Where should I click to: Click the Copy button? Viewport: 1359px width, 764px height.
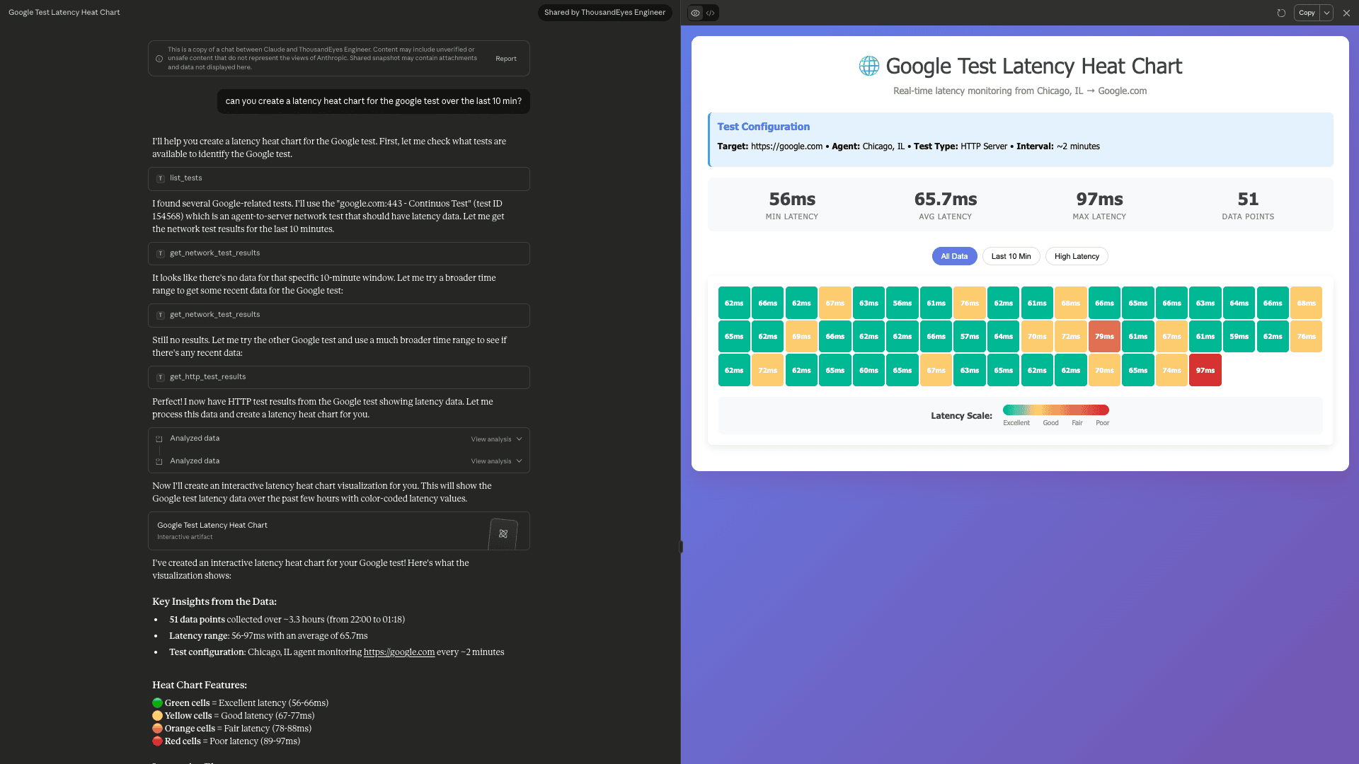point(1305,13)
